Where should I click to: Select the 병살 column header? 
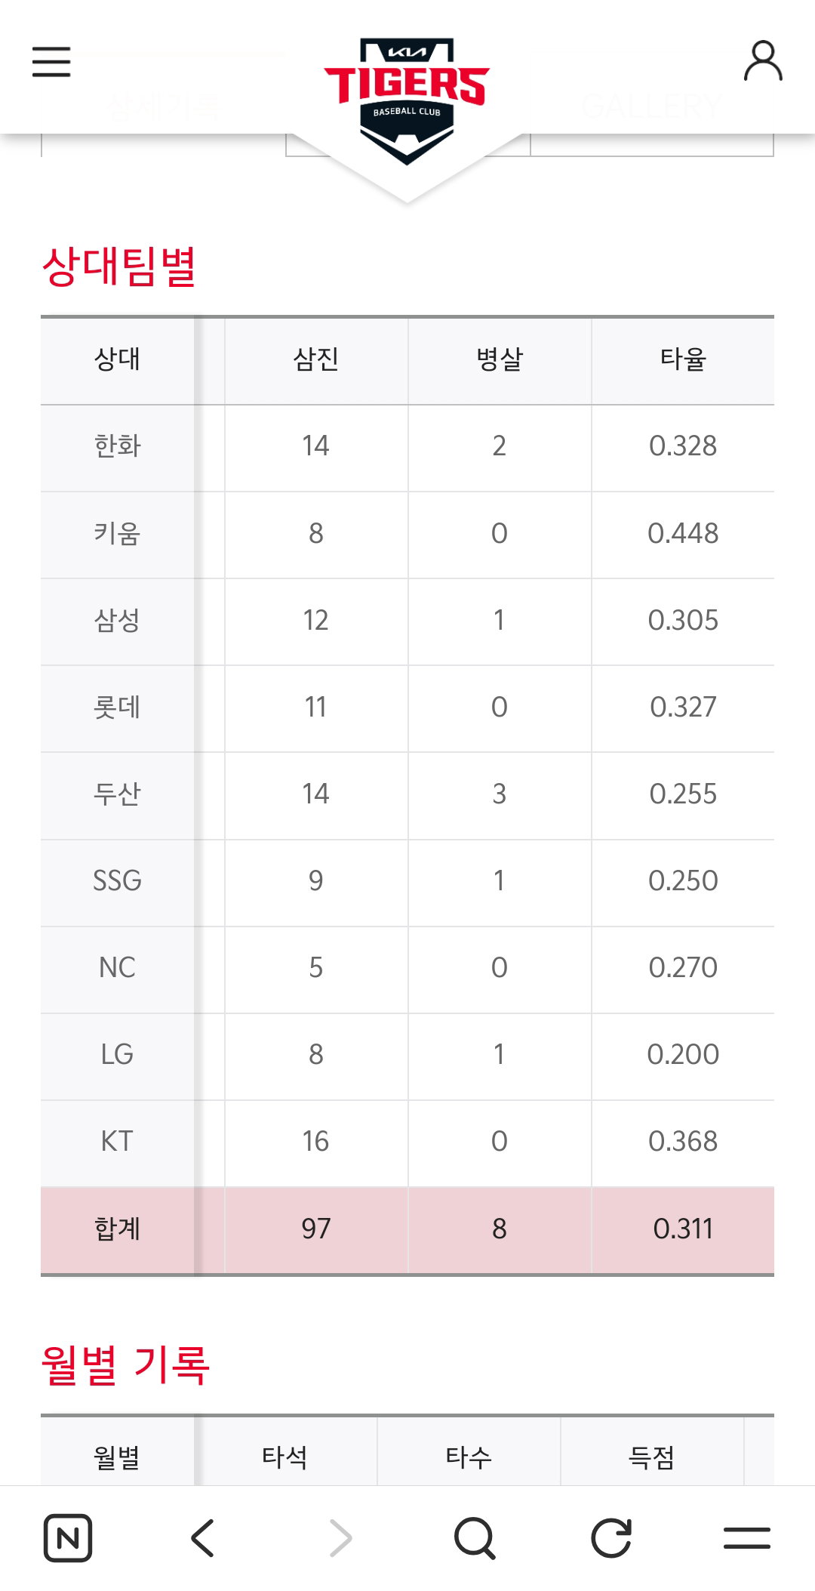coord(500,360)
